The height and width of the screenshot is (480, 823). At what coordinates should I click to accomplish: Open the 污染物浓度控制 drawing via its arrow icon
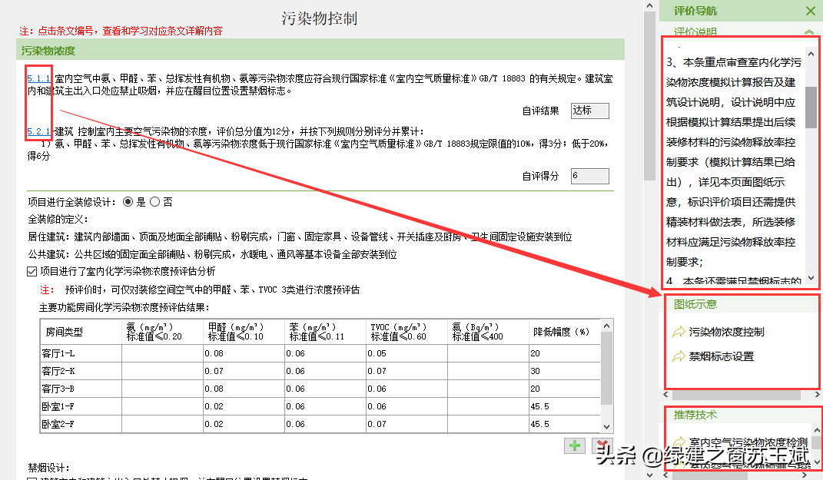pyautogui.click(x=679, y=331)
